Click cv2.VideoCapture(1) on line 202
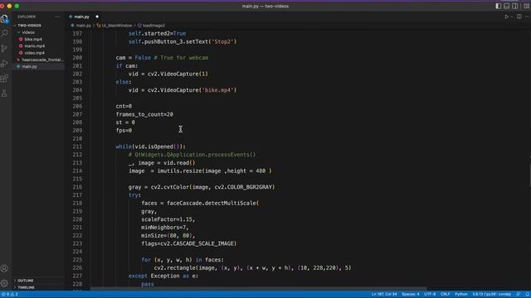The height and width of the screenshot is (298, 531). coord(178,74)
